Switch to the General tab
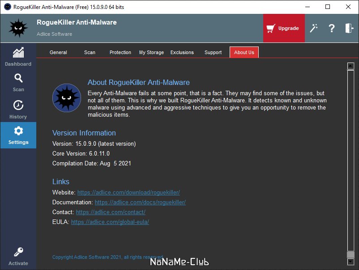Image resolution: width=359 pixels, height=270 pixels. [x=58, y=52]
